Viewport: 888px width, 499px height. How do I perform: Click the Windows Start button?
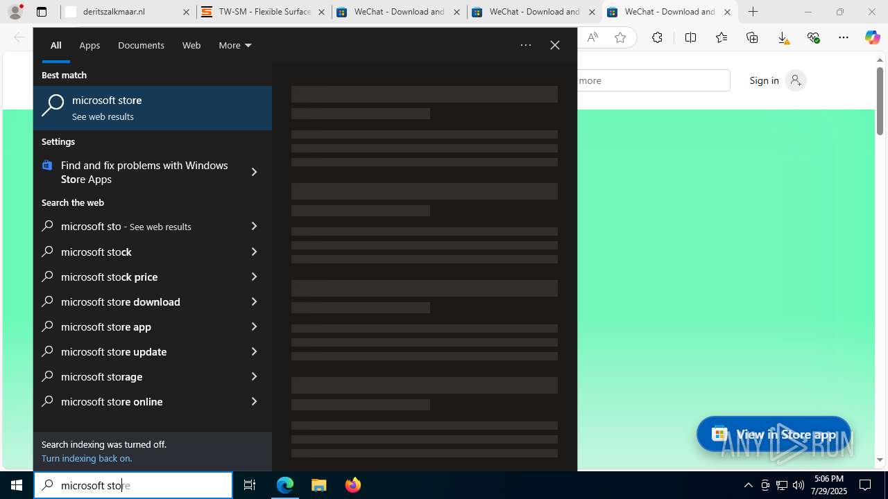click(x=17, y=485)
